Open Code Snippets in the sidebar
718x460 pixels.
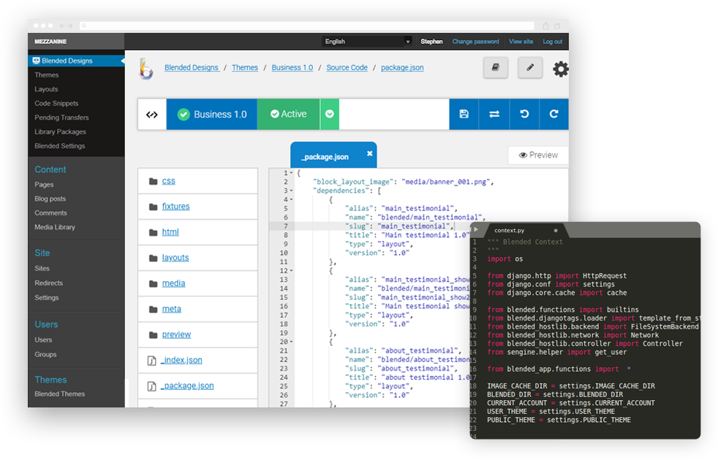click(56, 104)
